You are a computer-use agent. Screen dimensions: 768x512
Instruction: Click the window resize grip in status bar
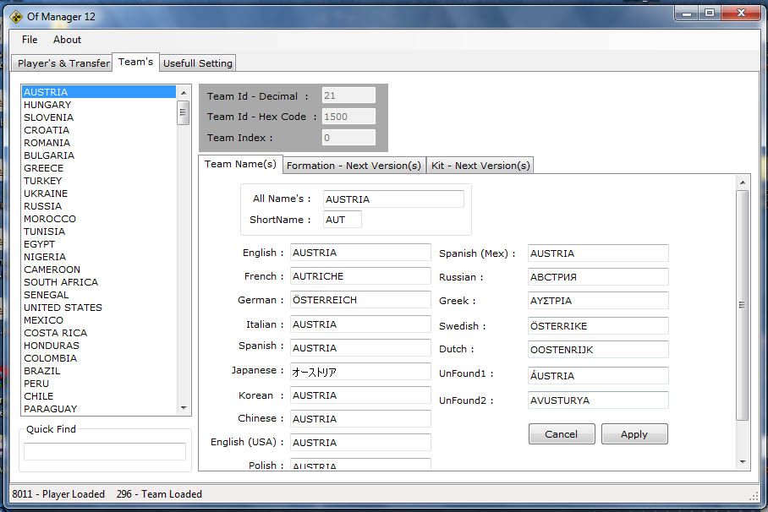click(x=754, y=496)
